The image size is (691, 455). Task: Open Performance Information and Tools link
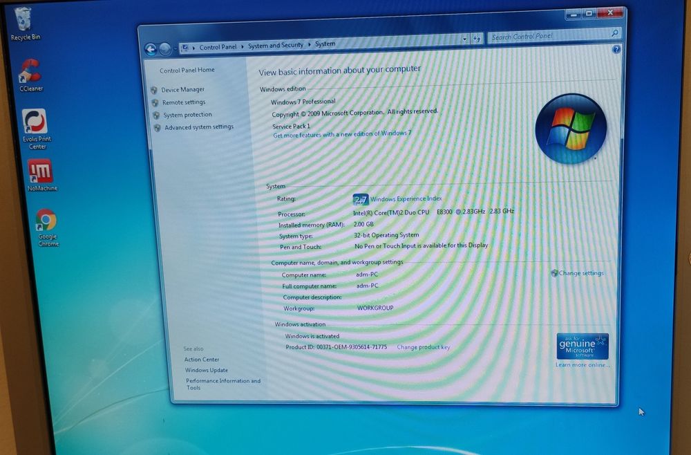tap(223, 384)
